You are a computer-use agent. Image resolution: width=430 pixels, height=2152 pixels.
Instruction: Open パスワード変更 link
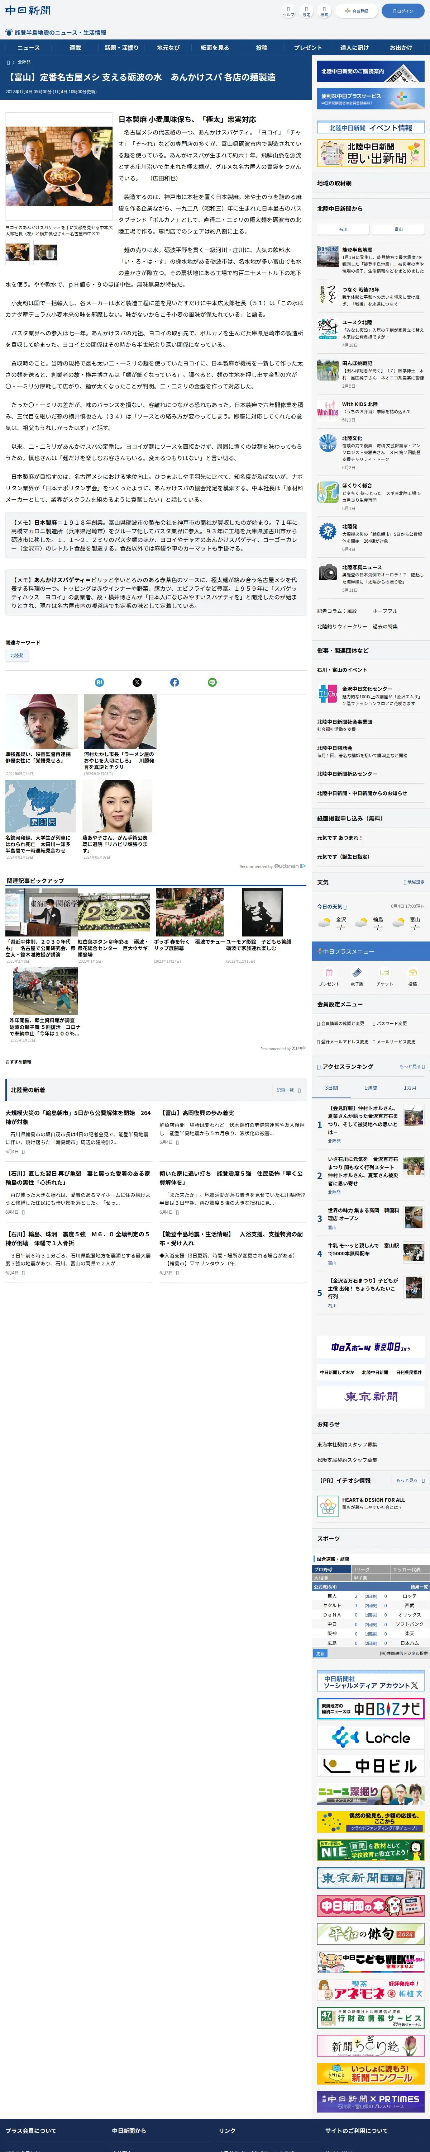click(389, 1023)
